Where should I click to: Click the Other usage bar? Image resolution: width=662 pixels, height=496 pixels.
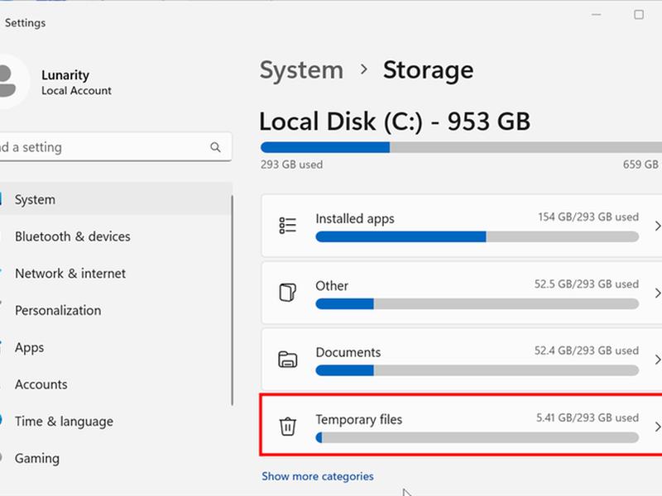click(x=477, y=303)
